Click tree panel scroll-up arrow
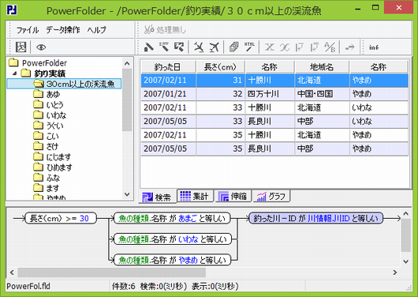 click(127, 63)
